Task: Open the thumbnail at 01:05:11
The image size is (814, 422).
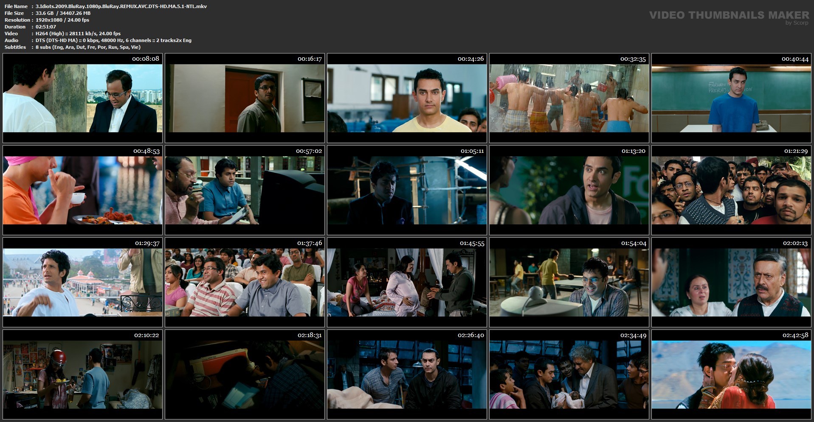Action: (x=407, y=190)
